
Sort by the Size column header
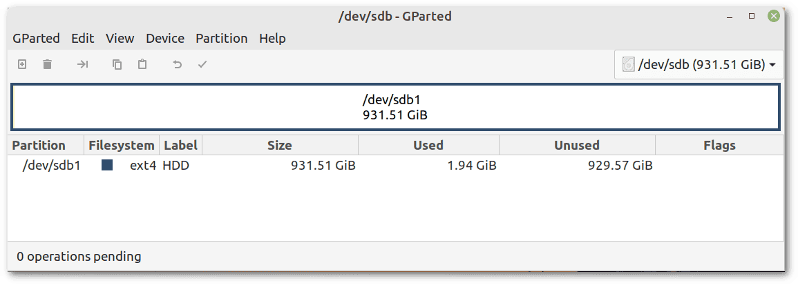coord(280,146)
